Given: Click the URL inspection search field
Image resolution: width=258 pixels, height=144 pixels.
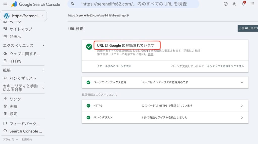Looking at the screenshot, I should click(133, 4).
